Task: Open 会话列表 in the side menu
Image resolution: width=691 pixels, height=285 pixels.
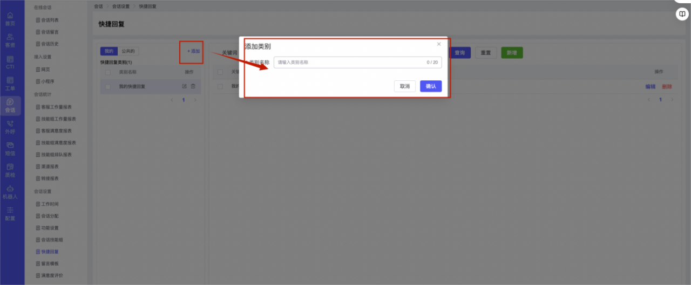Action: point(50,20)
